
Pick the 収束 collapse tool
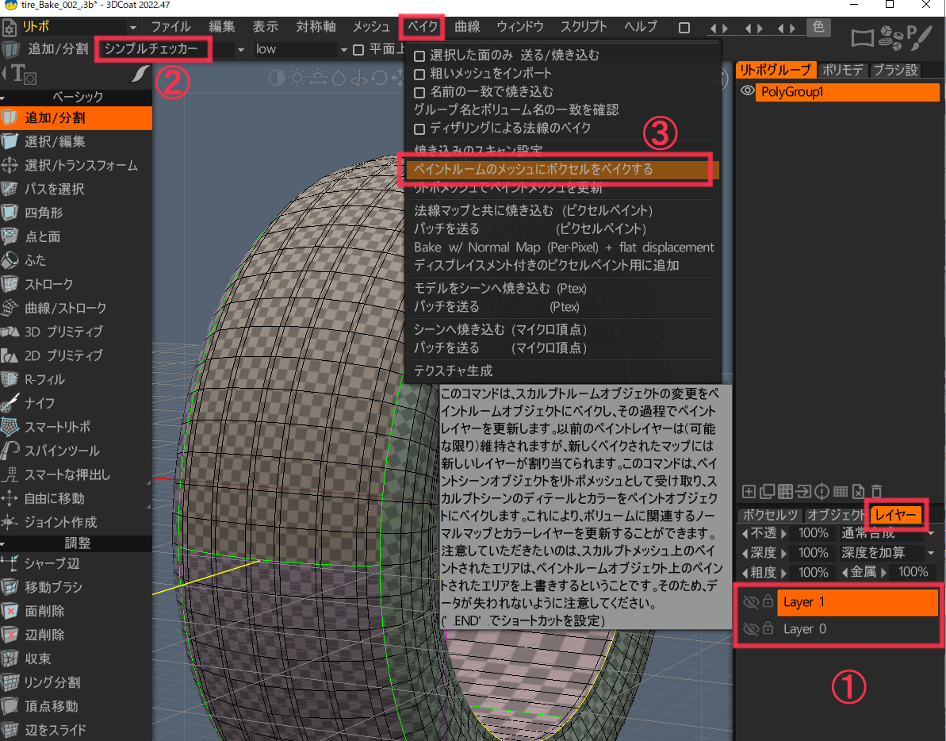pyautogui.click(x=75, y=659)
